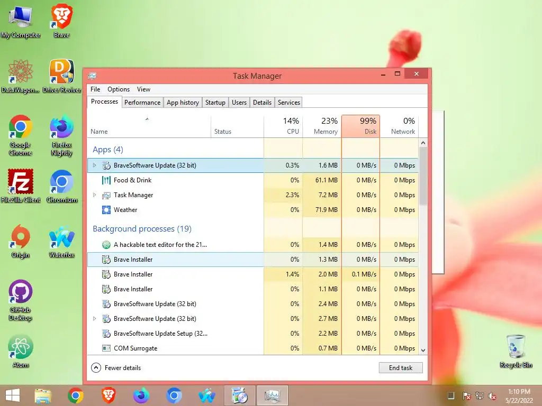This screenshot has height=406, width=542.
Task: Sort by Status column header
Action: (x=238, y=126)
